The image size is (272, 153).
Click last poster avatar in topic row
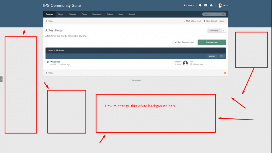point(185,63)
